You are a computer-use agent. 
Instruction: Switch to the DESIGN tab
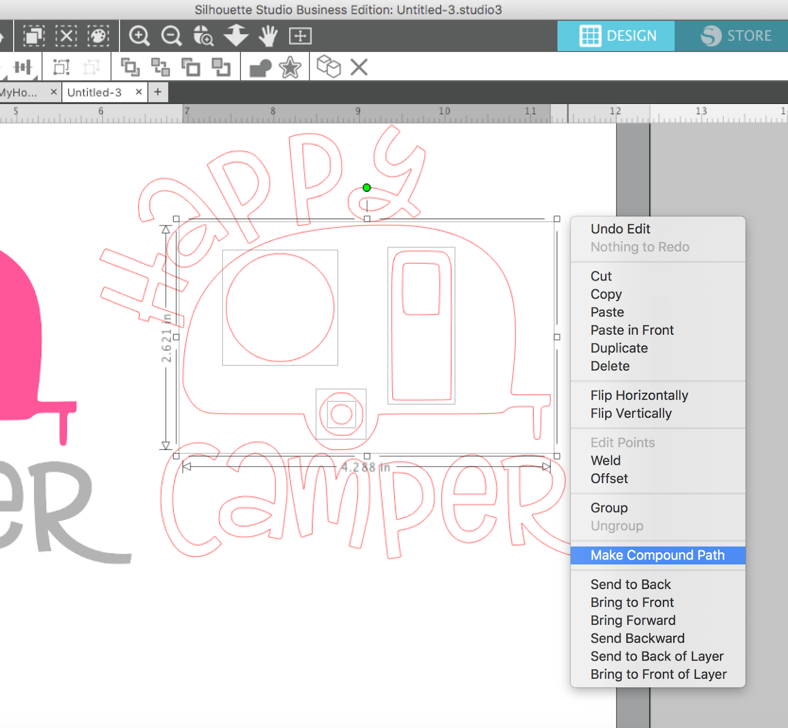pos(616,36)
